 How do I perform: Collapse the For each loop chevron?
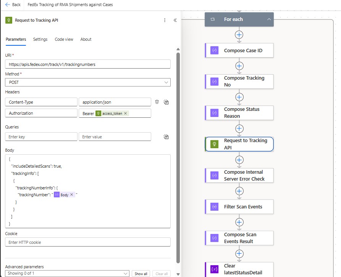269,19
